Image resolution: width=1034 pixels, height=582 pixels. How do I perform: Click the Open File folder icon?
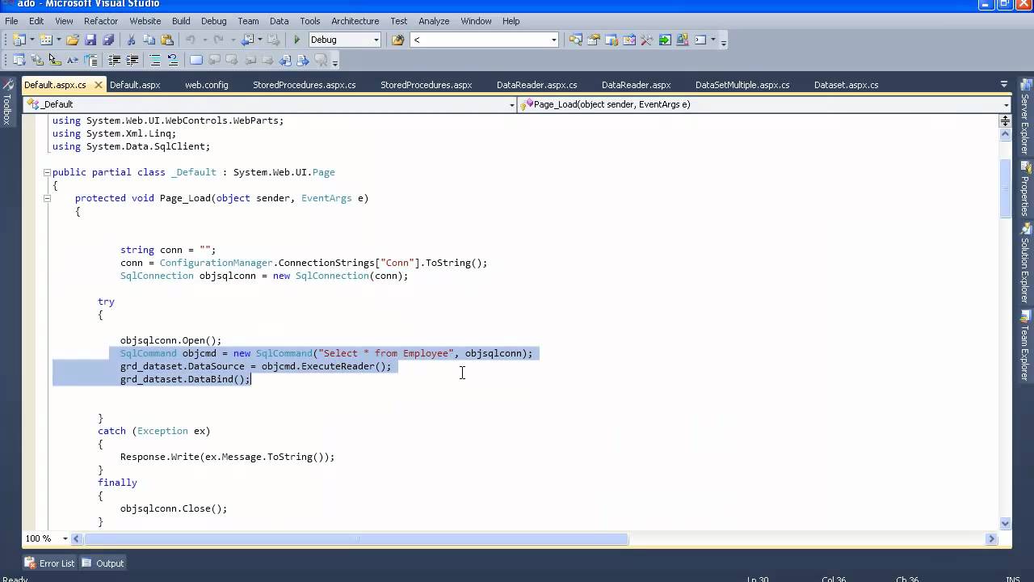[x=73, y=40]
